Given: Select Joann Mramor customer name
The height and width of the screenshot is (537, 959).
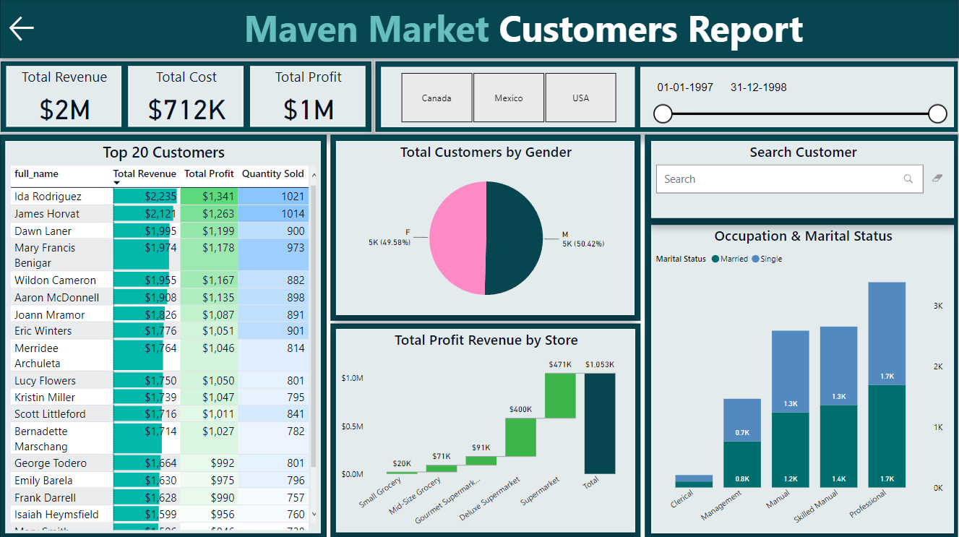Looking at the screenshot, I should (49, 315).
